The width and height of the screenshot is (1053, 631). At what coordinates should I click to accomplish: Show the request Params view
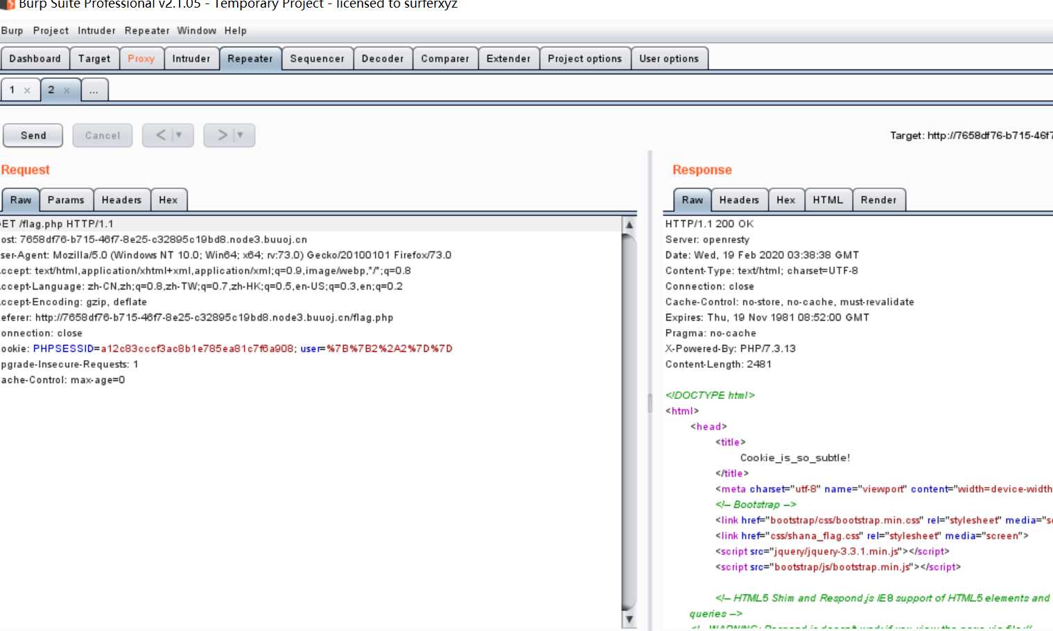click(66, 199)
